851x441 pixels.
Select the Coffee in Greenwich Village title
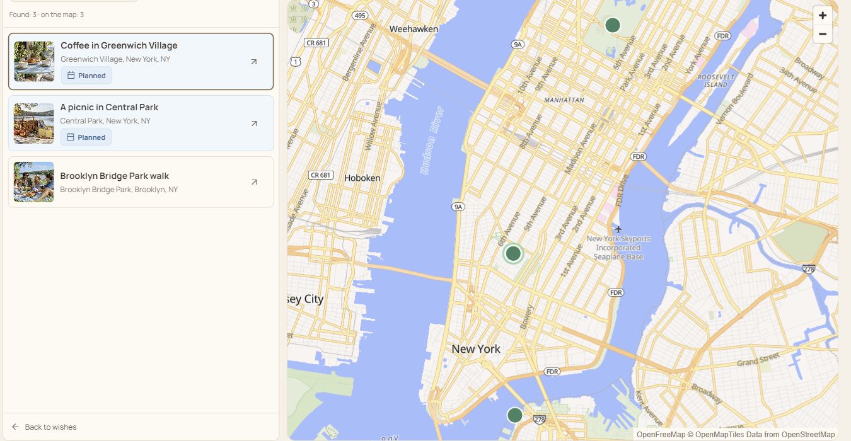(x=119, y=45)
